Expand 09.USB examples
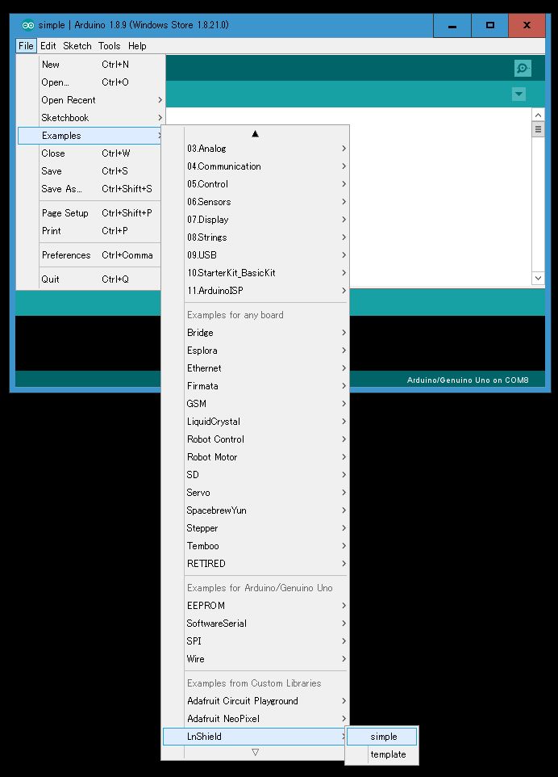The height and width of the screenshot is (777, 558). tap(256, 255)
